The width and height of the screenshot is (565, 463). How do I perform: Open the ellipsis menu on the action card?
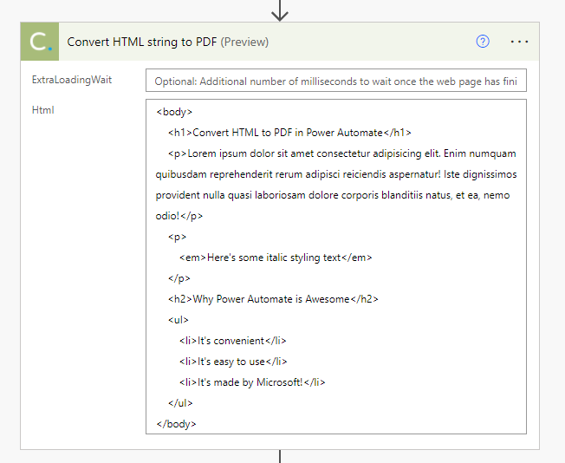point(519,42)
